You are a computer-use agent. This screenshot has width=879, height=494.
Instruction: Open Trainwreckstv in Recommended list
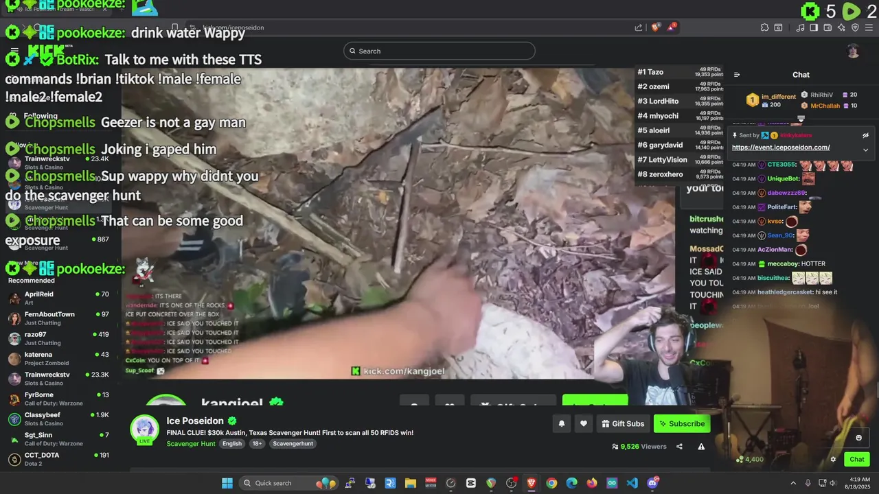[x=58, y=378]
